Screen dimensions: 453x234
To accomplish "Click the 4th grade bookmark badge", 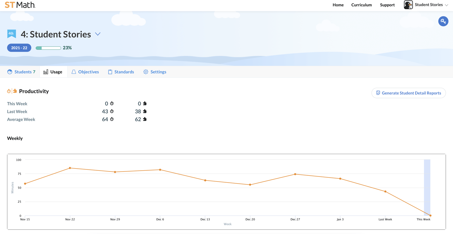I will pos(11,34).
